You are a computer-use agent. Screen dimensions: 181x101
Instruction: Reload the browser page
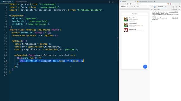(x=125, y=4)
